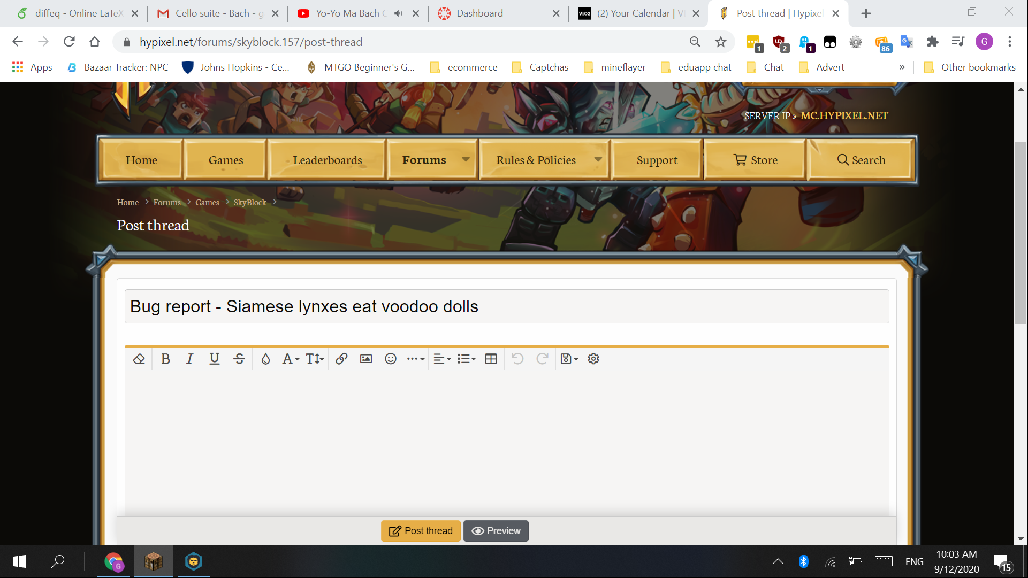Click the Redo arrow in editor toolbar
This screenshot has width=1028, height=578.
click(542, 359)
